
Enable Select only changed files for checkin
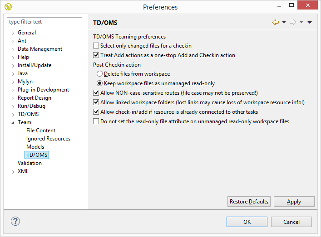tap(96, 46)
